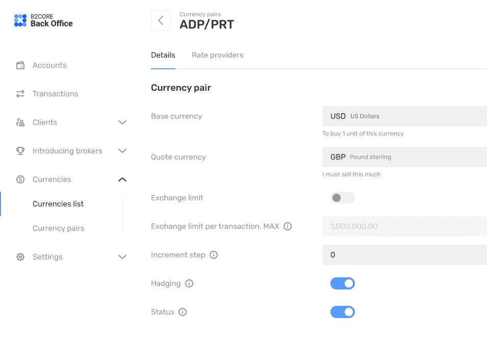487x341 pixels.
Task: Click the Currencies dollar coin icon
Action: tap(20, 179)
